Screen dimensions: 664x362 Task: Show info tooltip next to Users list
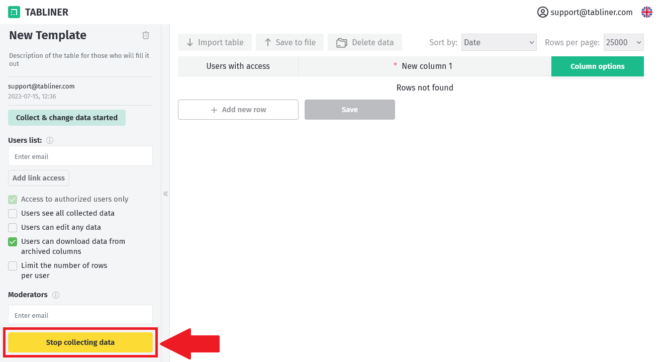tap(50, 141)
